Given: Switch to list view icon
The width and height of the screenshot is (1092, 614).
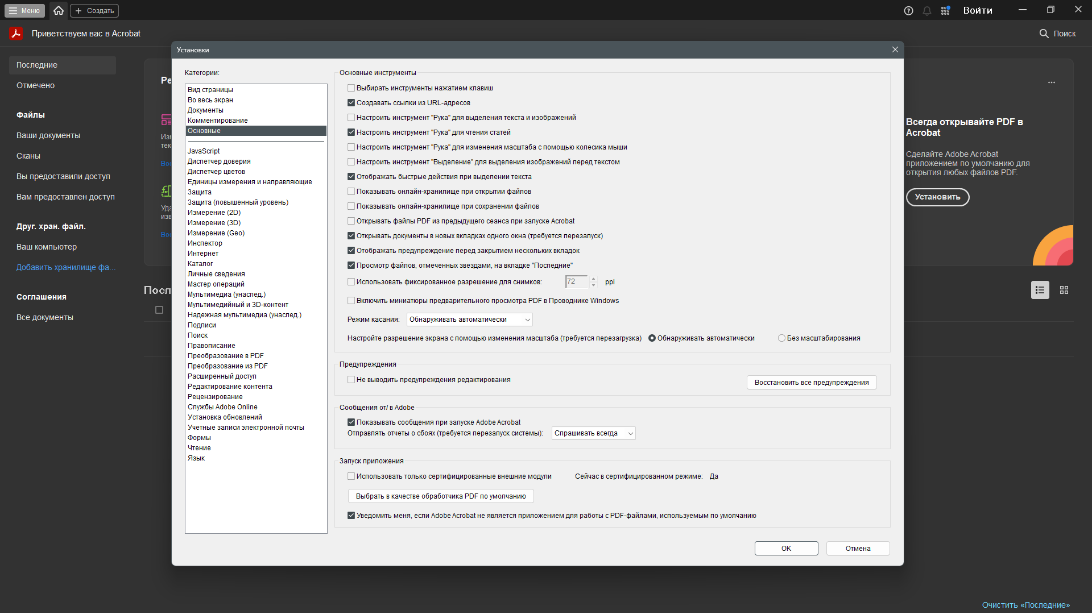Looking at the screenshot, I should tap(1040, 290).
